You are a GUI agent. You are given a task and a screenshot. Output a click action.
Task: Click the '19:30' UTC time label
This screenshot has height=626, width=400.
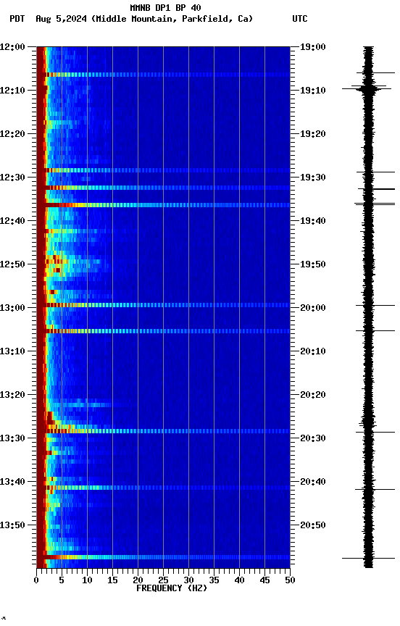(313, 178)
